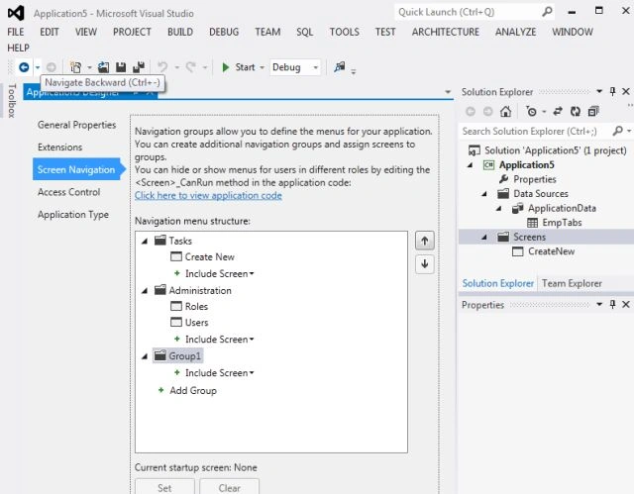Open the Access Control settings page
Viewport: 634px width, 494px height.
[x=68, y=192]
